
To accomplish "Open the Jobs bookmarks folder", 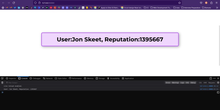I will (177, 8).
